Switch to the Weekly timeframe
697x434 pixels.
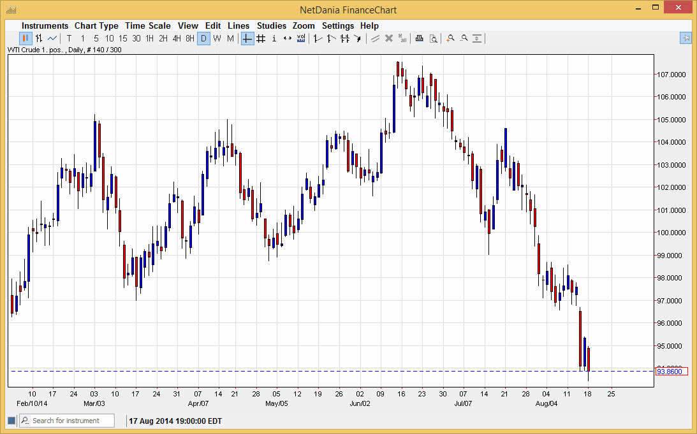[x=216, y=38]
